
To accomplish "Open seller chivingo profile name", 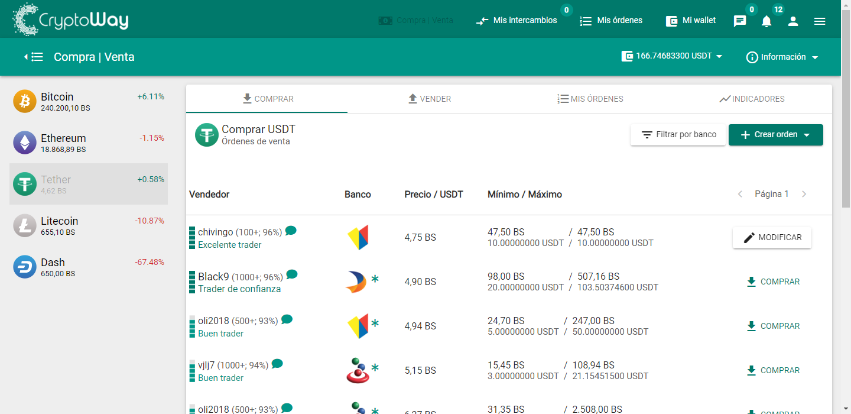I will [216, 232].
